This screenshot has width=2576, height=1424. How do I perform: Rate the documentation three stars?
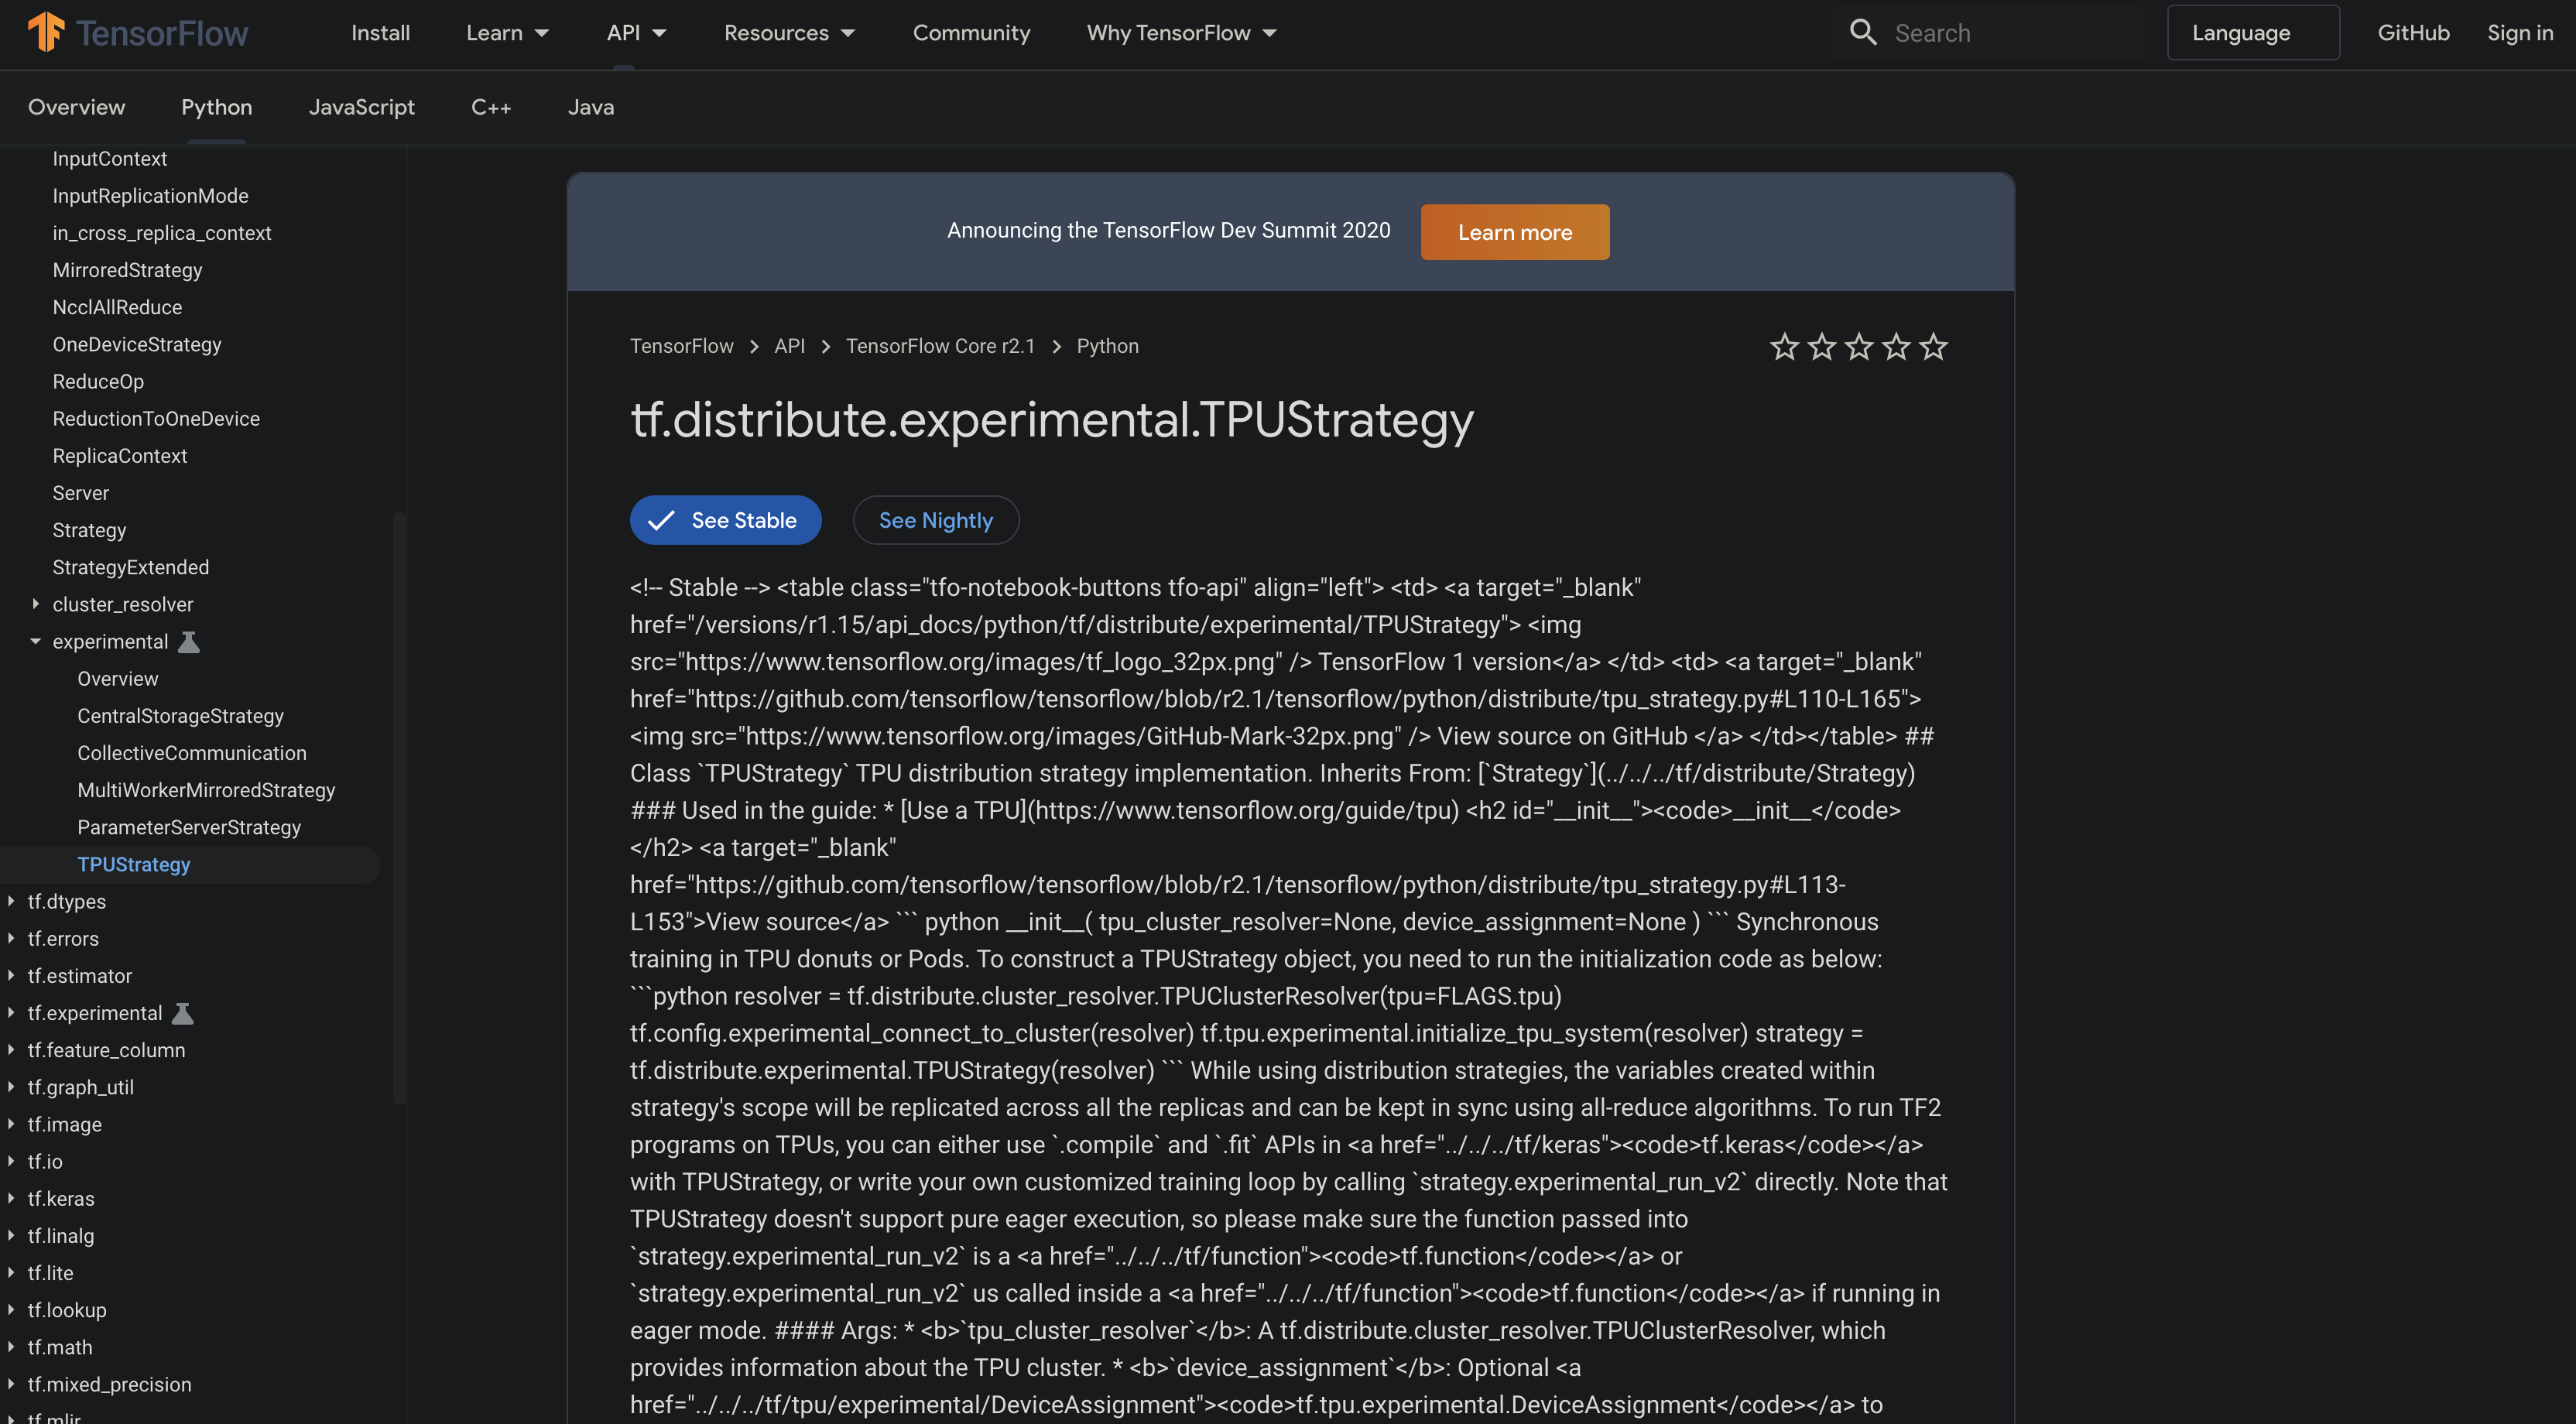[1859, 346]
